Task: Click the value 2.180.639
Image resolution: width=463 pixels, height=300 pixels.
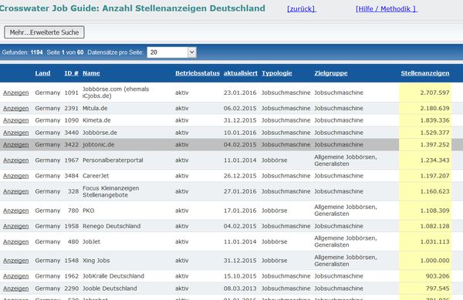Action: point(434,108)
